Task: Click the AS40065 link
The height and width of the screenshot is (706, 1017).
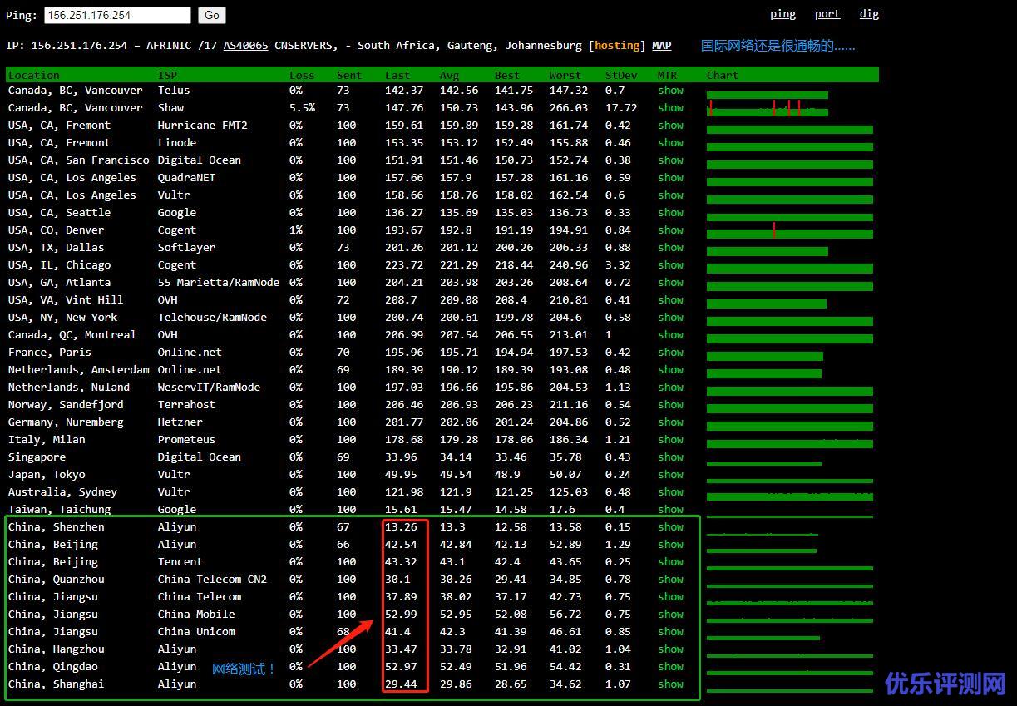Action: tap(245, 46)
